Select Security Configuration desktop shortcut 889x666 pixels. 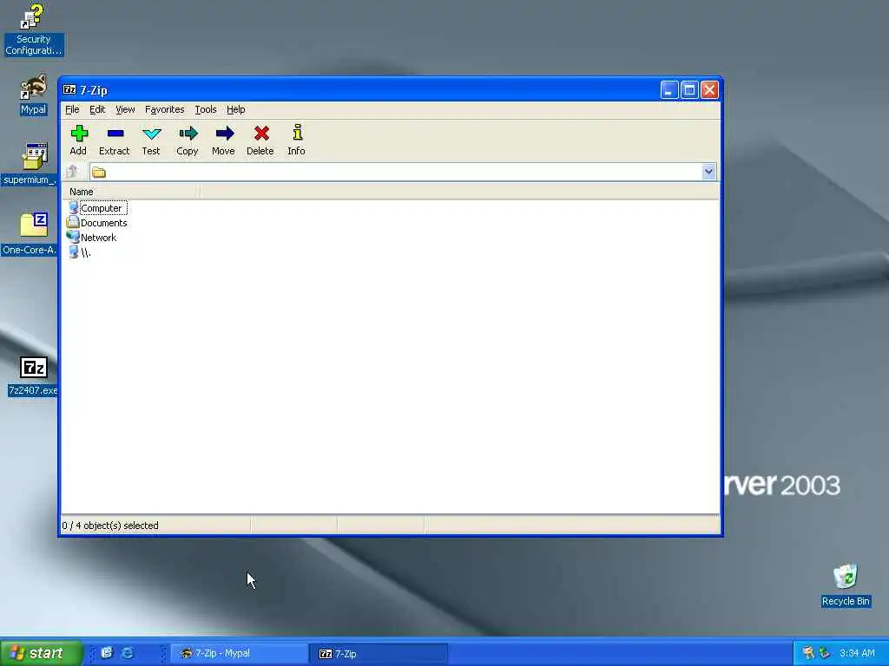(34, 29)
